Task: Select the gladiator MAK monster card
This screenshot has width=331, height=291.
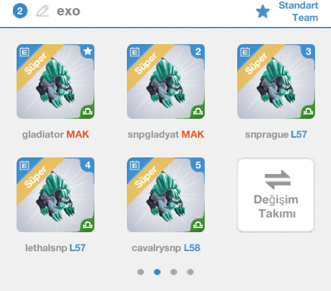Action: pos(56,81)
